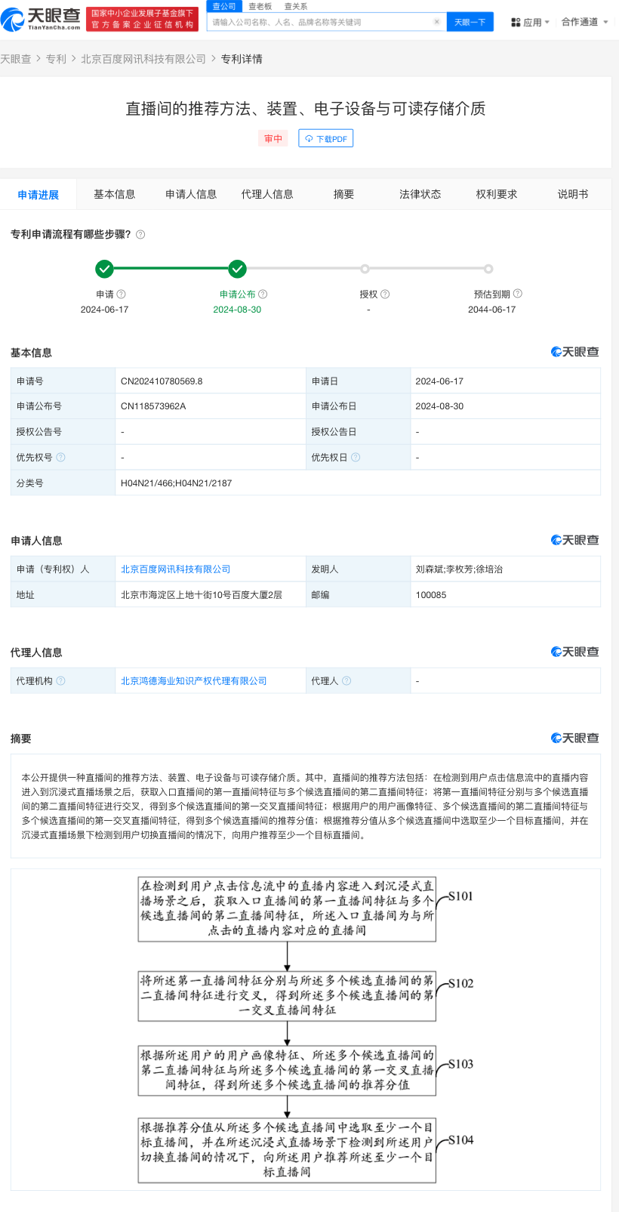This screenshot has width=619, height=1212.
Task: Click help icon beside 申请公布 step
Action: (x=263, y=294)
